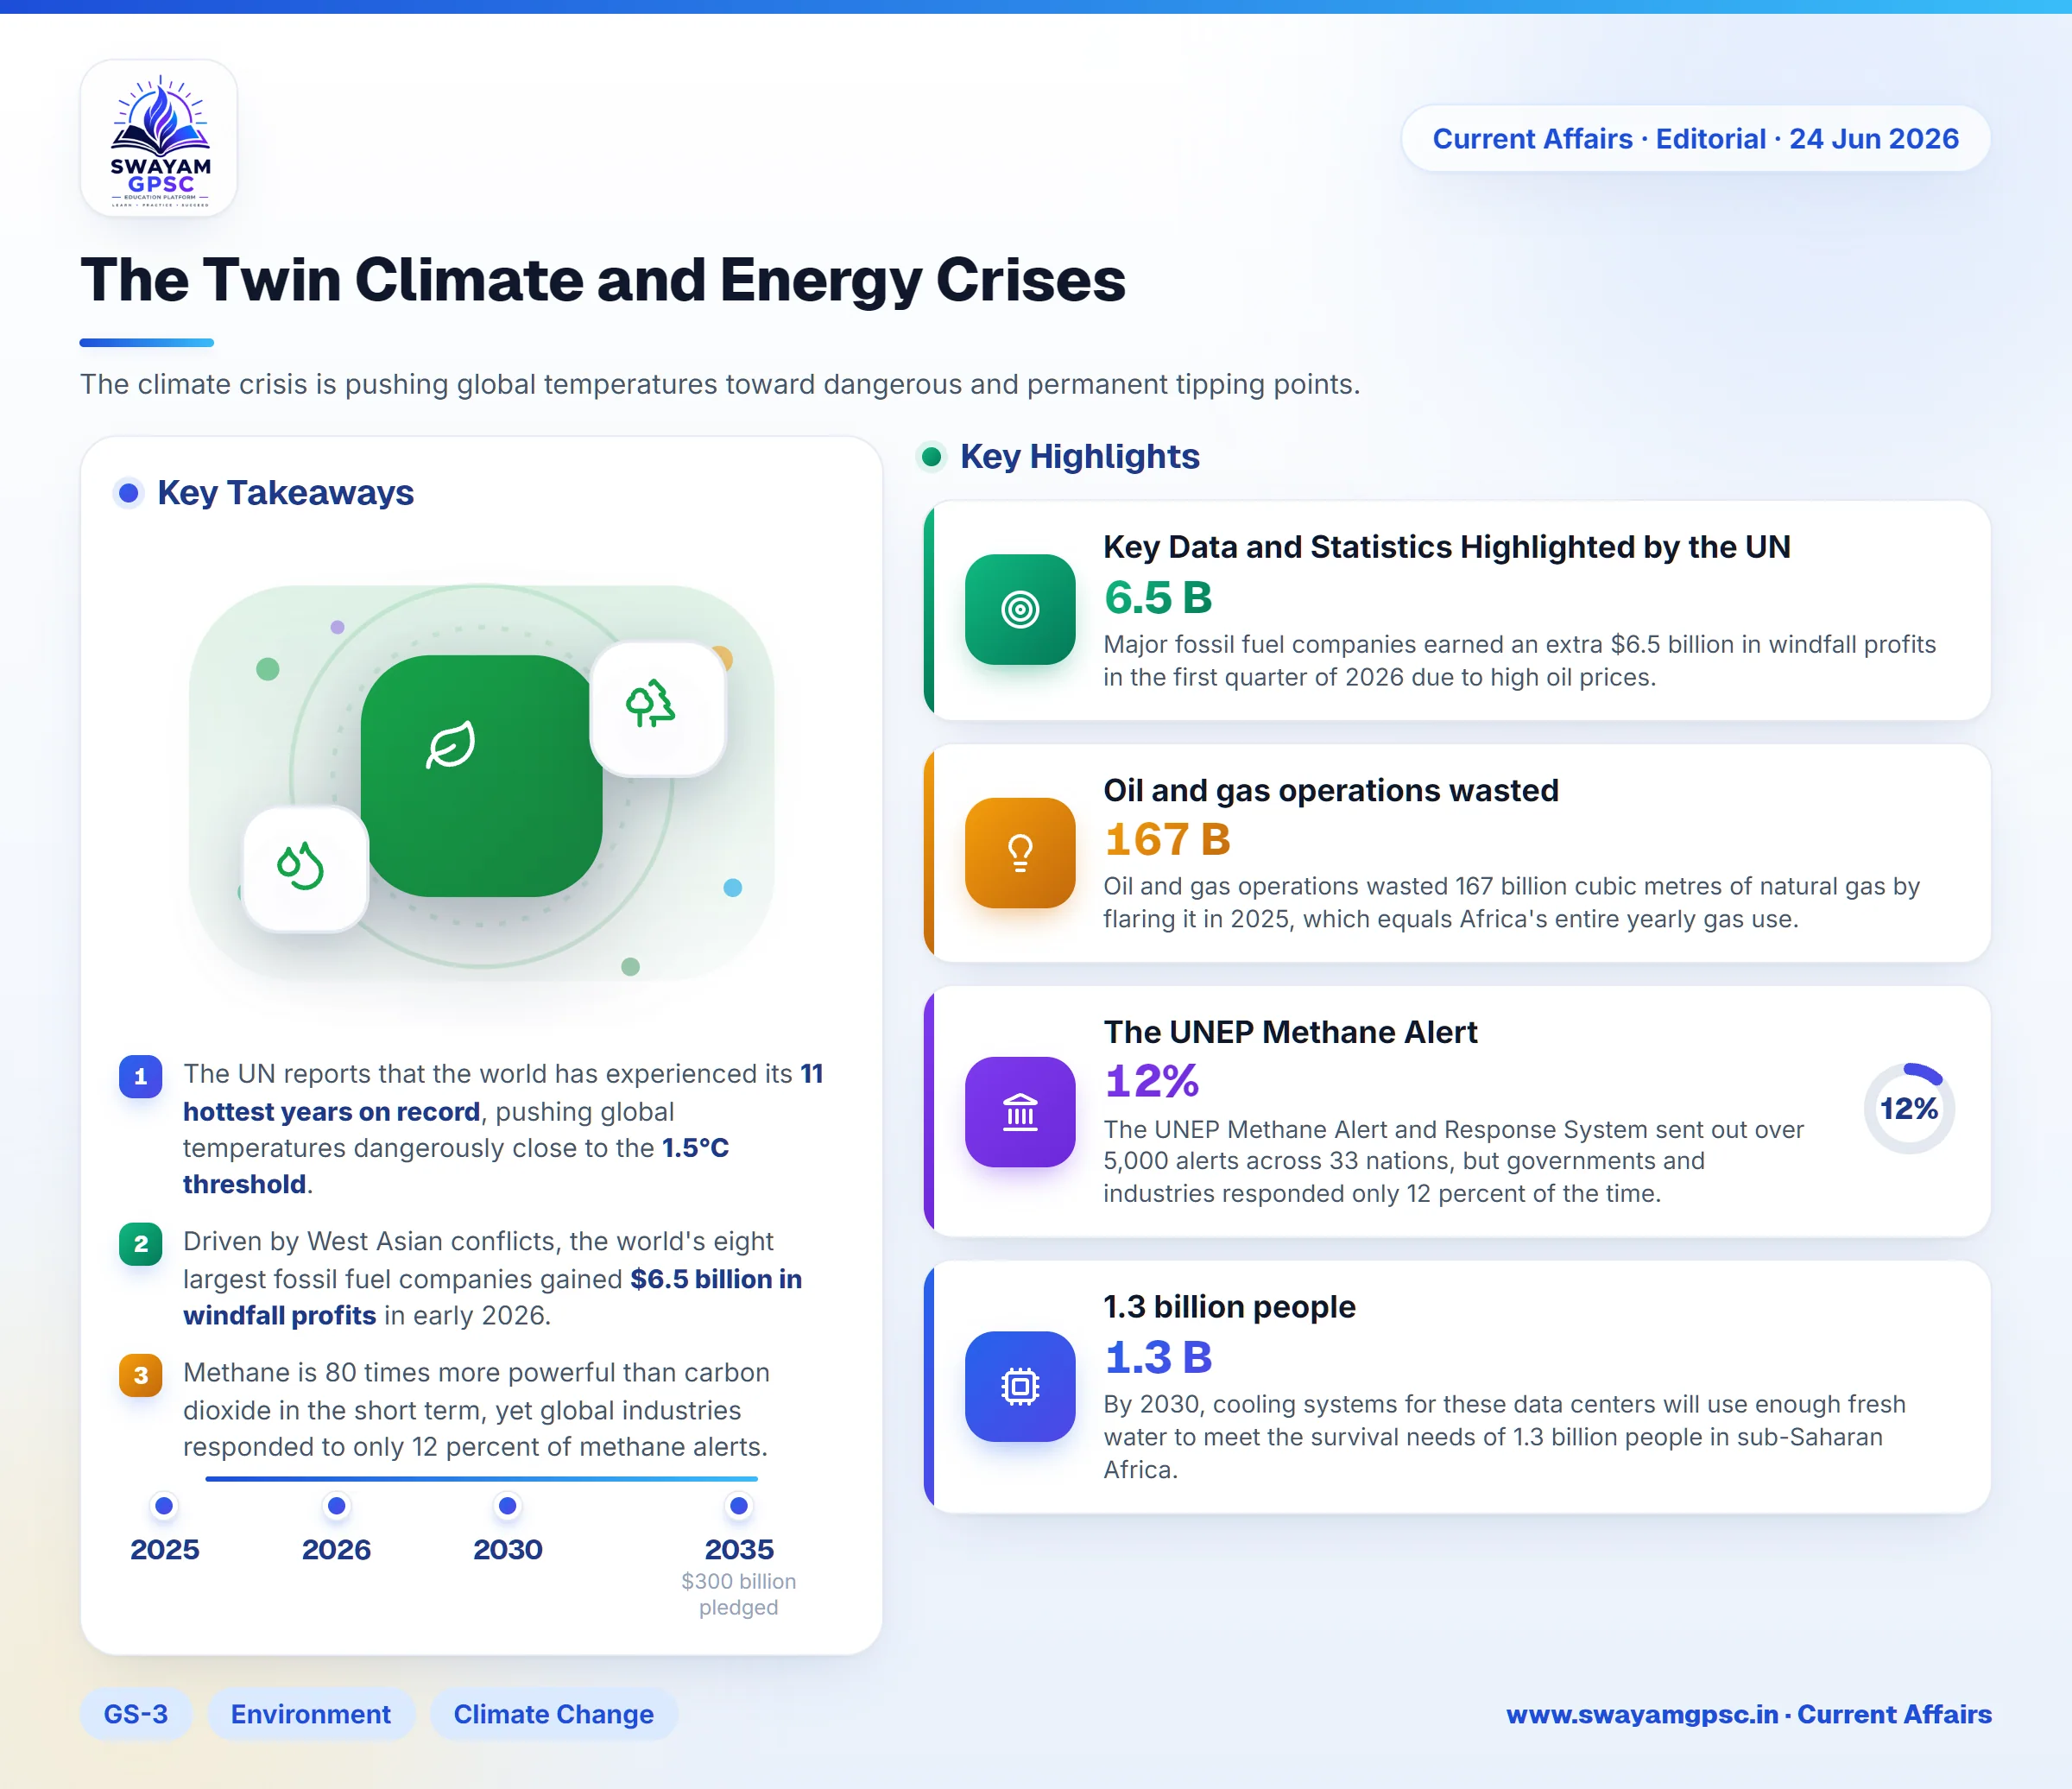Screen dimensions: 2072x1789
Task: Click the GS-3 tag
Action: point(135,1714)
